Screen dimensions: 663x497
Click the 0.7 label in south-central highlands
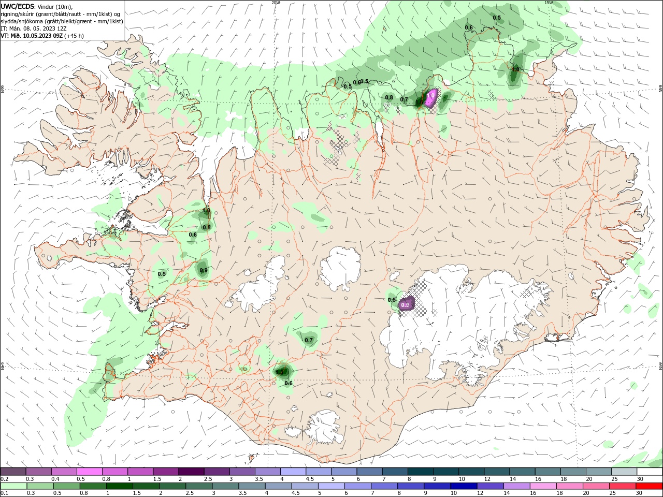tap(309, 340)
